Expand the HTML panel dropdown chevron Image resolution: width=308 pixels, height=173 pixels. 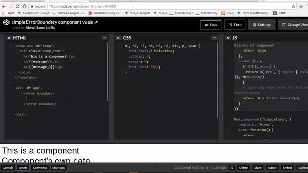point(104,37)
